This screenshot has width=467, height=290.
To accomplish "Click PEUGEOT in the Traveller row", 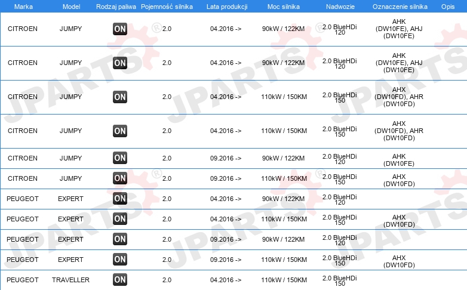I will (x=23, y=280).
